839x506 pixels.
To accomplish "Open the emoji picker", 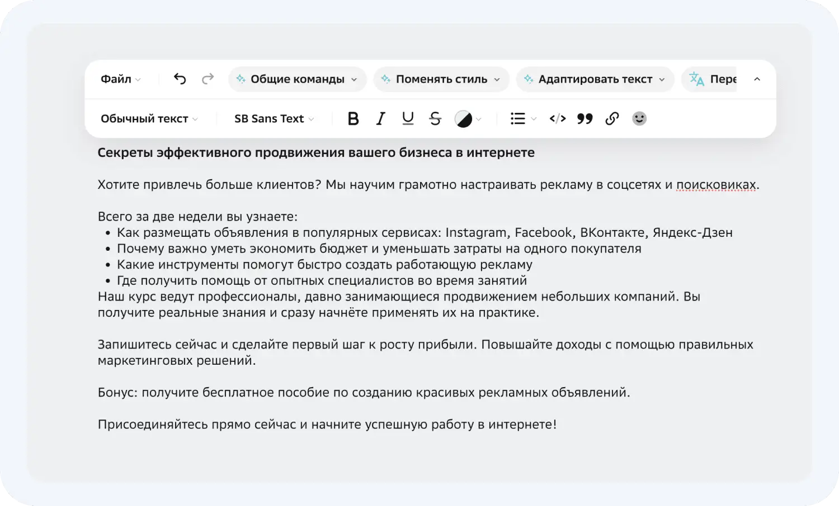I will 639,118.
